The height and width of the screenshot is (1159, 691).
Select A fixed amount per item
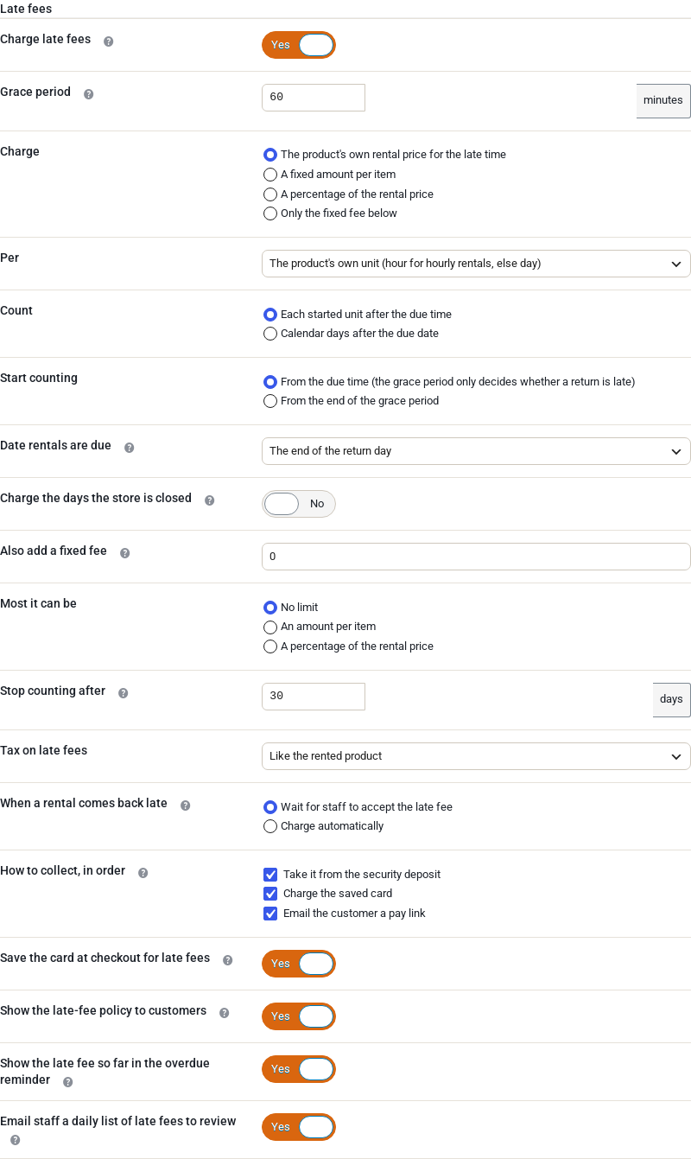[270, 175]
